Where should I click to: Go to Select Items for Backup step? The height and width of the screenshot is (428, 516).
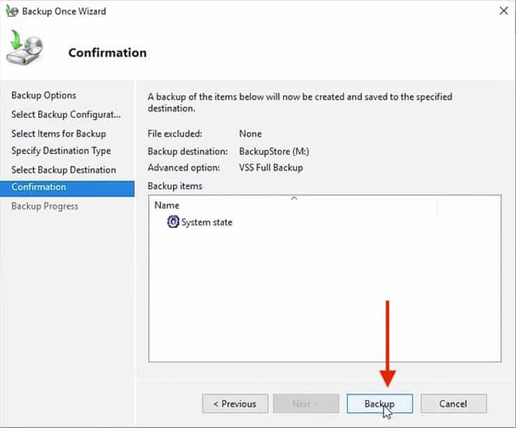pyautogui.click(x=59, y=134)
